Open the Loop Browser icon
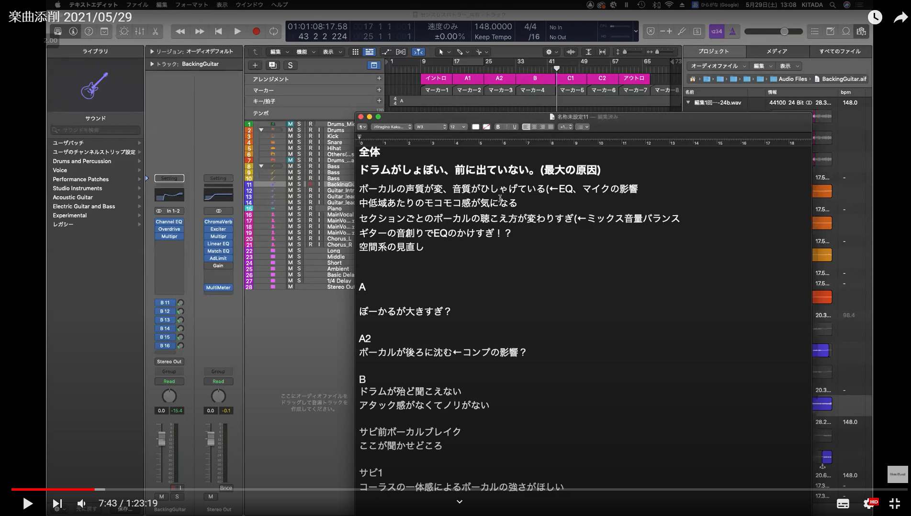Image resolution: width=911 pixels, height=516 pixels. click(846, 31)
